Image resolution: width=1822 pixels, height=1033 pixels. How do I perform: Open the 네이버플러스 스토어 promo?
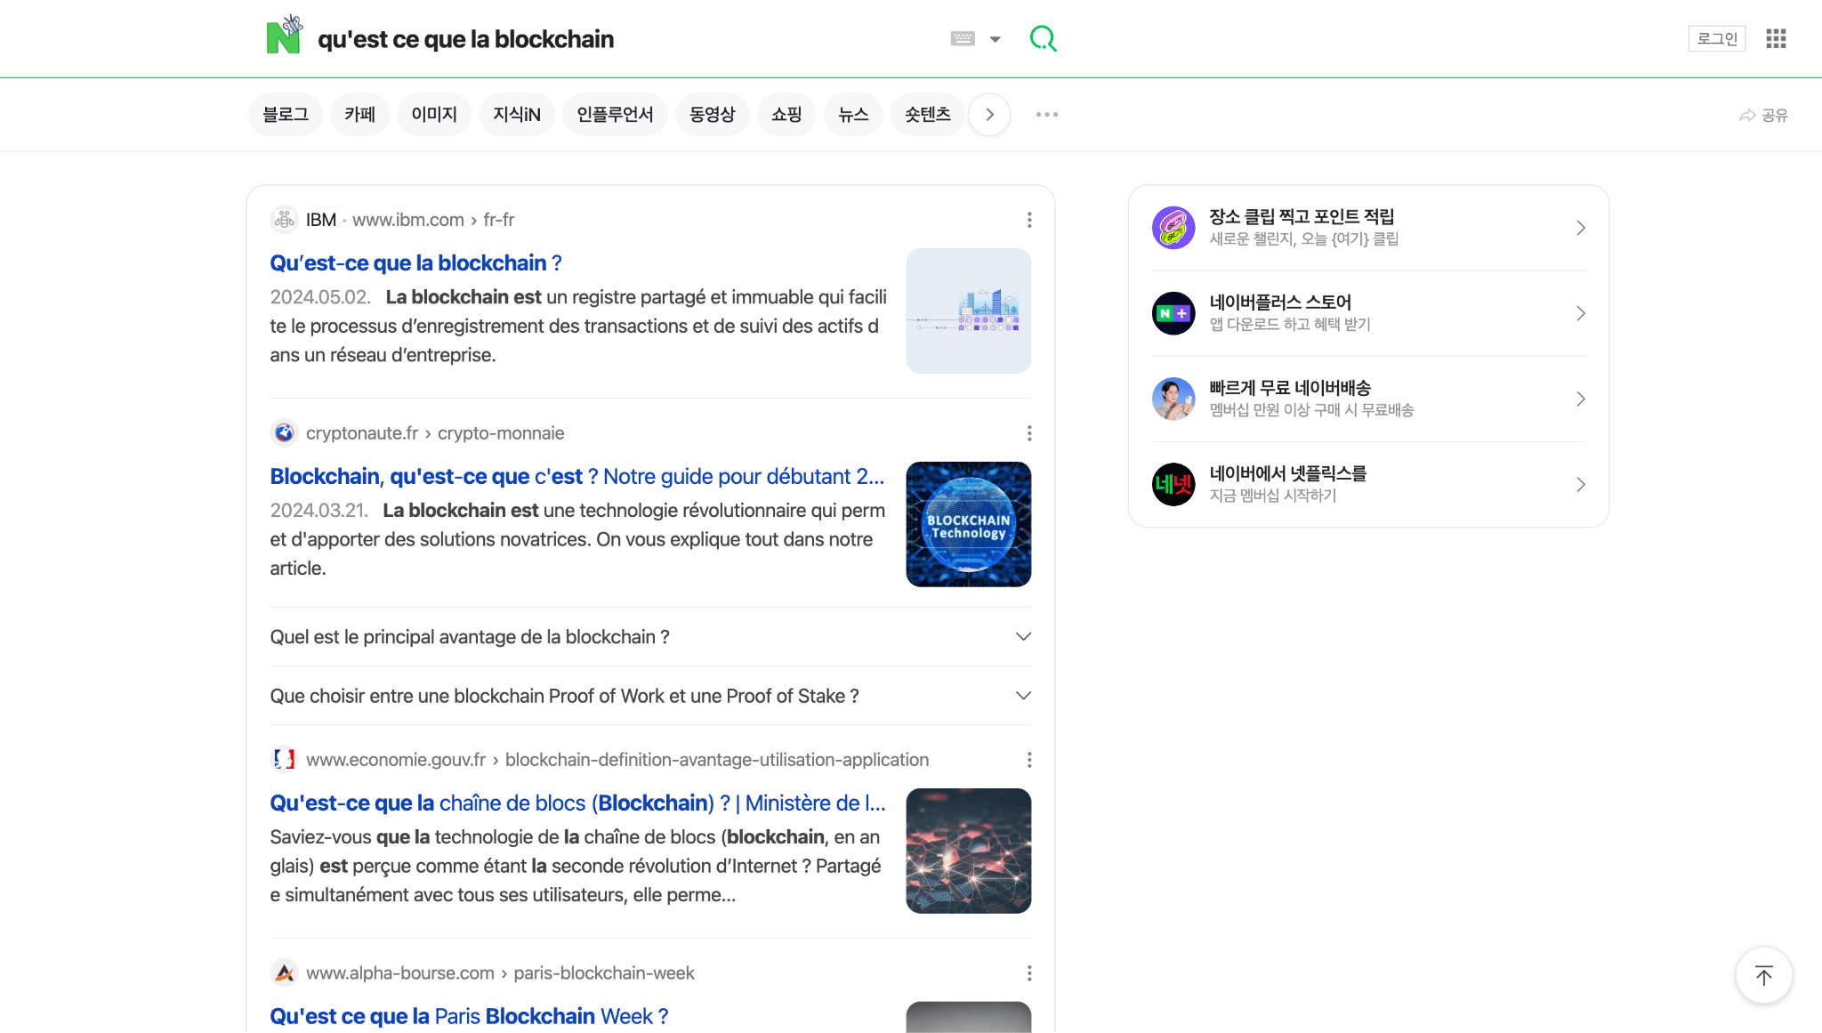point(1368,313)
